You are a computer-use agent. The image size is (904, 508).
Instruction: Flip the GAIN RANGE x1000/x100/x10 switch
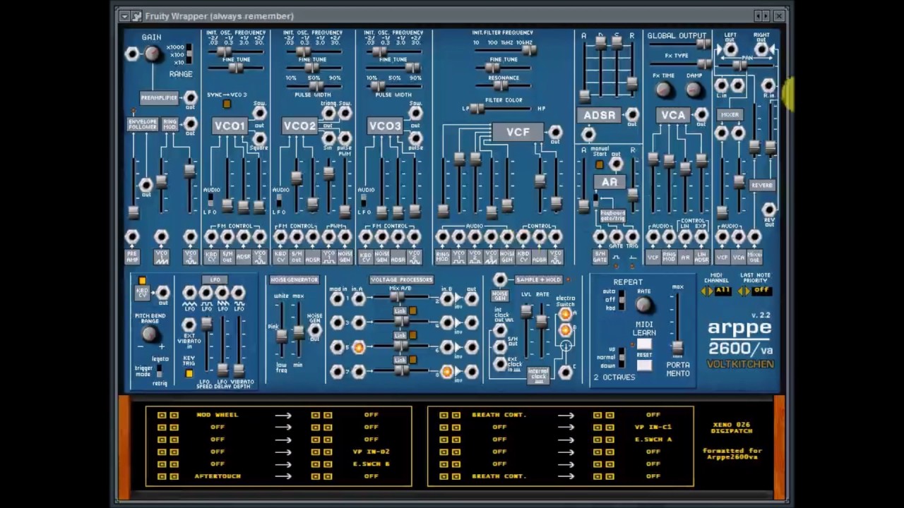[x=189, y=55]
